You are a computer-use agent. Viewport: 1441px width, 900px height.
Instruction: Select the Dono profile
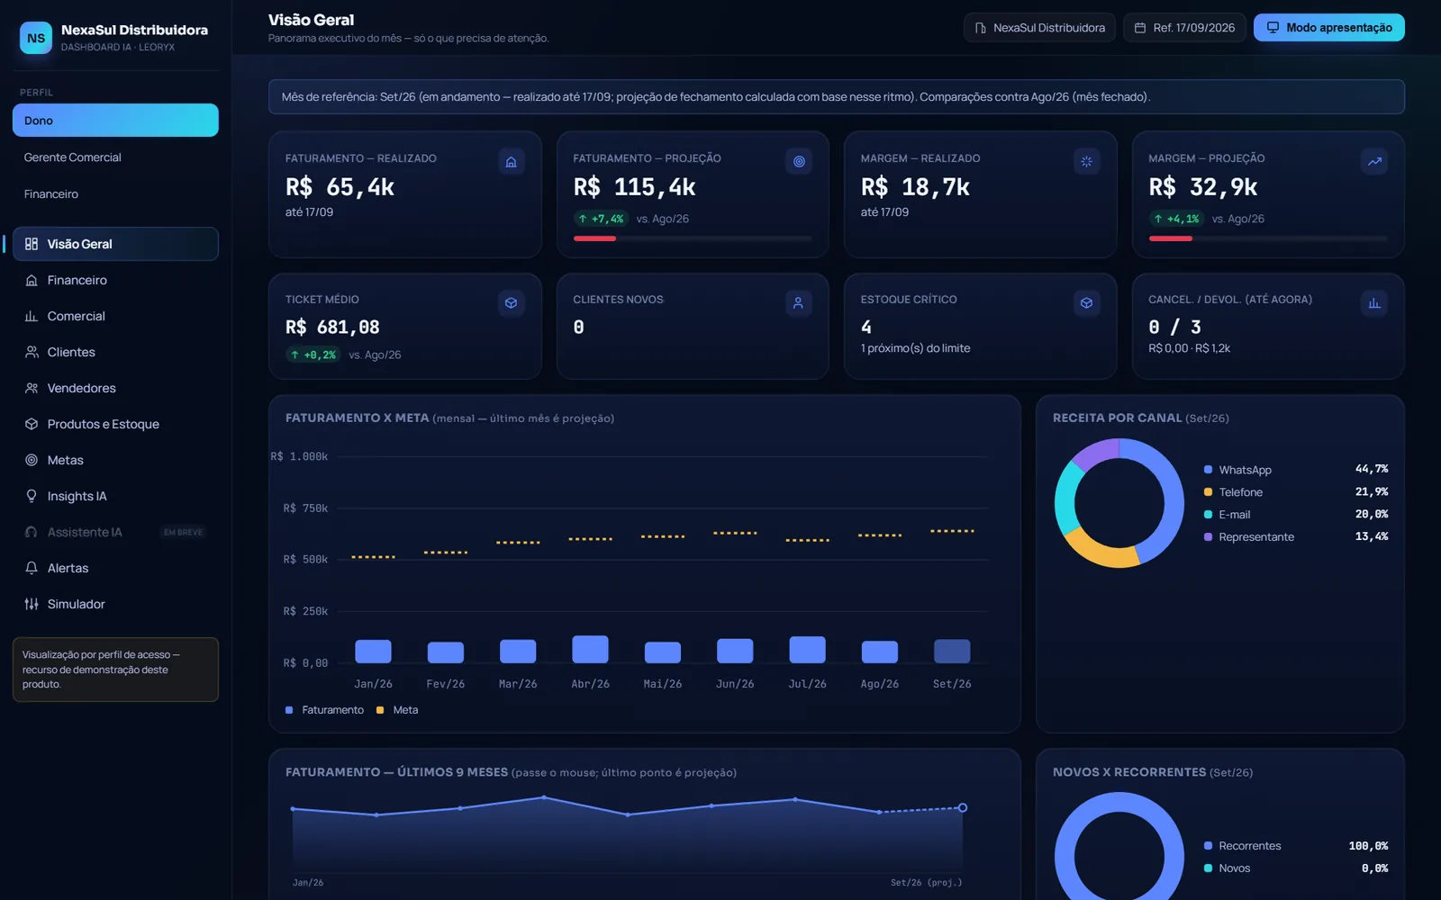click(115, 121)
